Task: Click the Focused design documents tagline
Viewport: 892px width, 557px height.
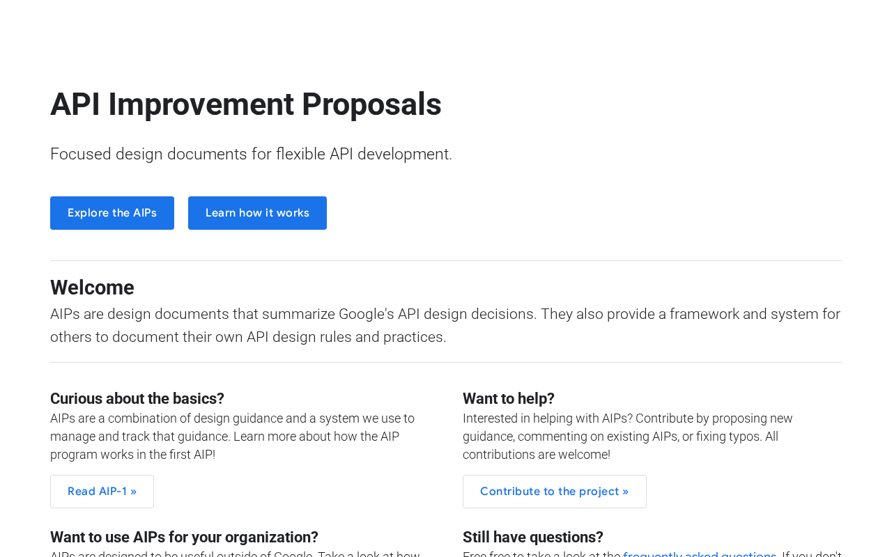Action: tap(251, 155)
